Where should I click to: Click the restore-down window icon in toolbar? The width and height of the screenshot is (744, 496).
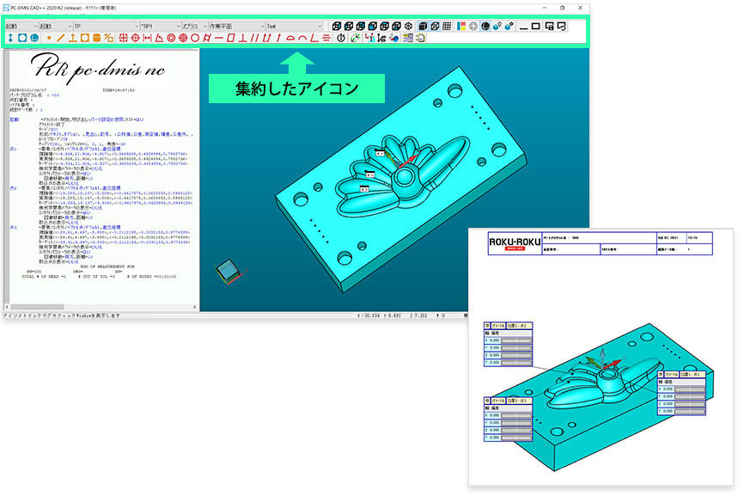pyautogui.click(x=536, y=26)
